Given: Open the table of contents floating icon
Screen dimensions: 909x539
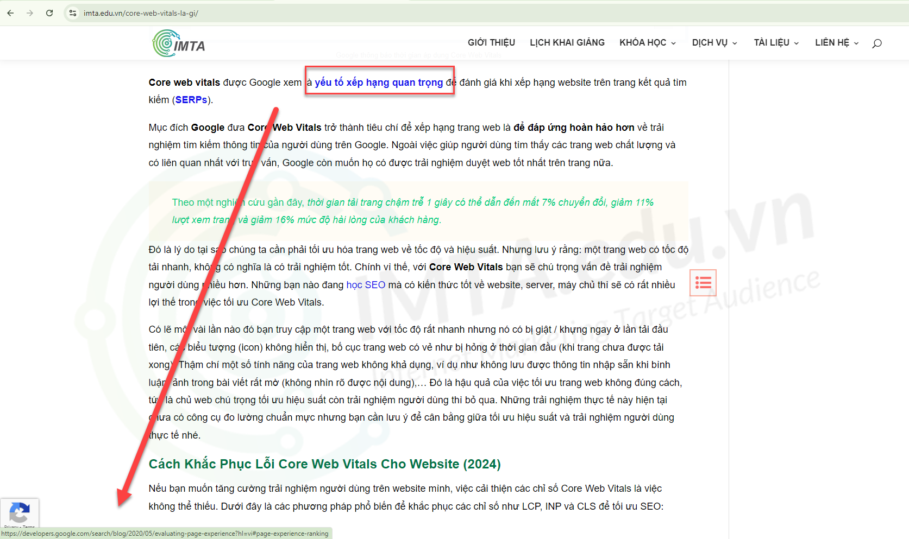Looking at the screenshot, I should coord(703,283).
